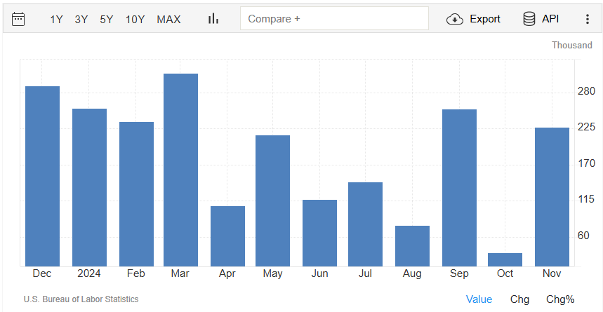Click the Jul x-axis label
The width and height of the screenshot is (603, 312).
tap(365, 273)
